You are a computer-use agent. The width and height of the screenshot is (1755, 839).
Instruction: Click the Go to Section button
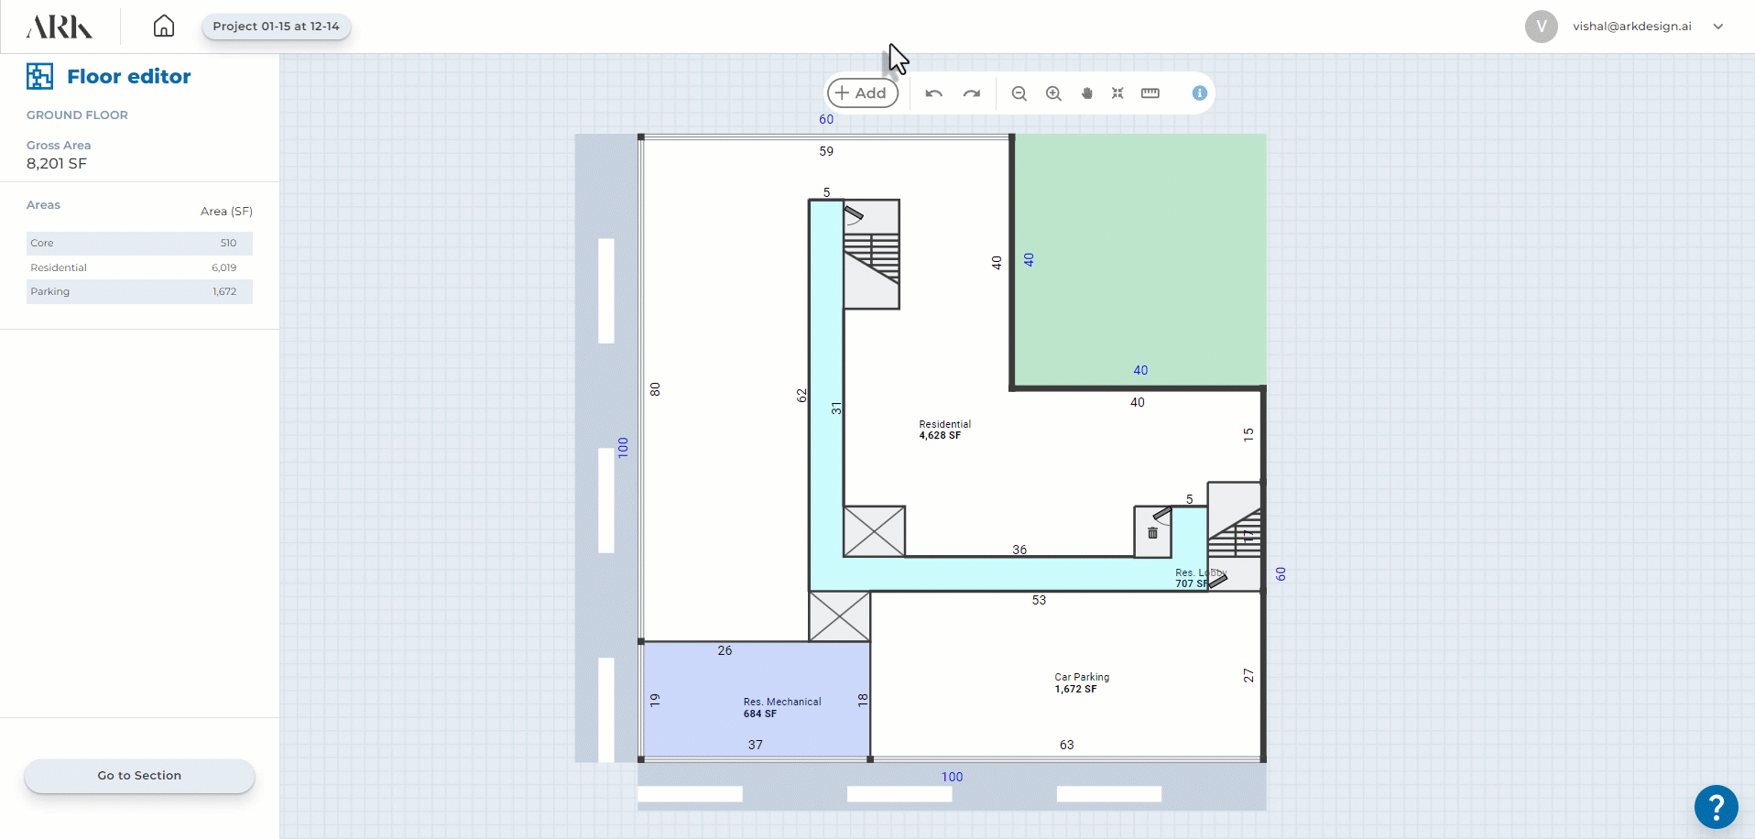tap(139, 776)
